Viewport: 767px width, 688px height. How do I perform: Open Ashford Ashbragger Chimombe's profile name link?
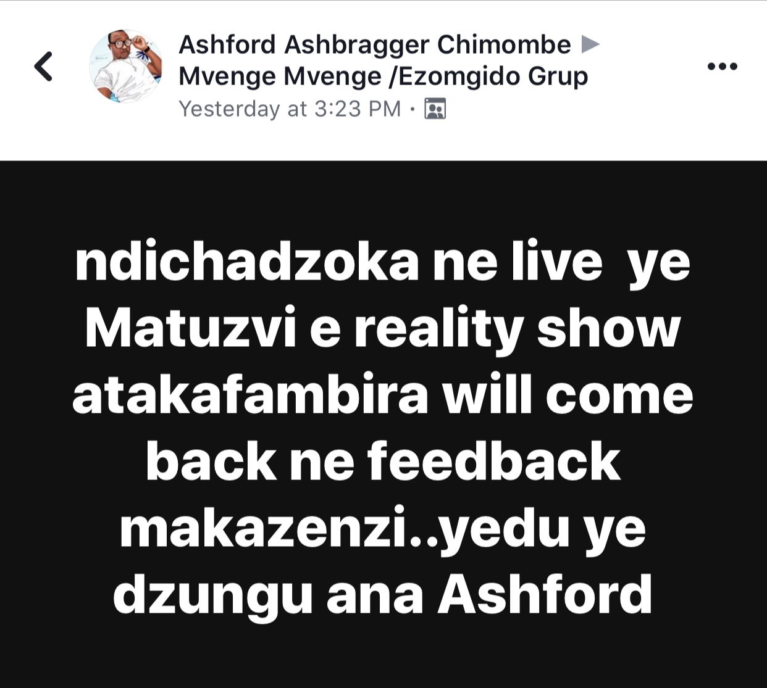pyautogui.click(x=375, y=44)
